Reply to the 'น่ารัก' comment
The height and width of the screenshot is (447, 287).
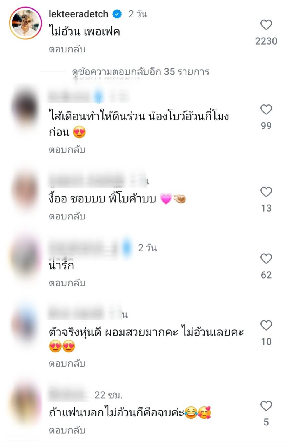point(67,283)
